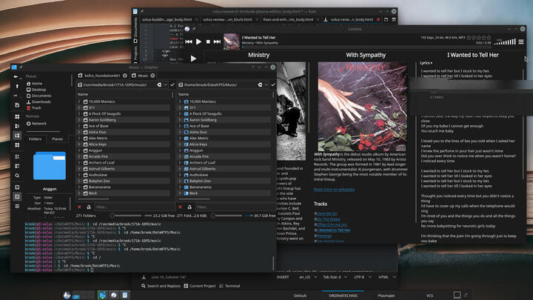The image size is (533, 300).
Task: Toggle Dolphin details view mode button
Action: click(17, 136)
